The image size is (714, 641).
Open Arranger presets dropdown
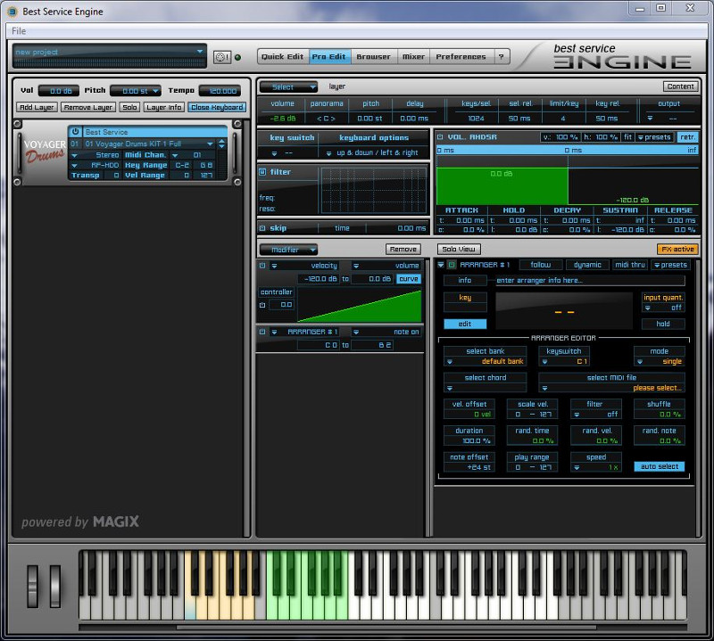[670, 265]
